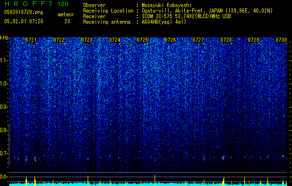The width and height of the screenshot is (292, 186).
Task: Click the yellow intensity spike below 0723
Action: 88,180
